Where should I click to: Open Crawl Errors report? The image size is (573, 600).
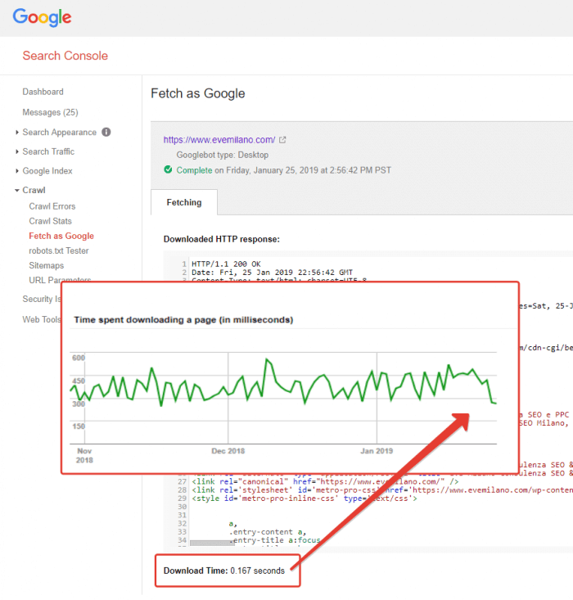click(x=52, y=206)
